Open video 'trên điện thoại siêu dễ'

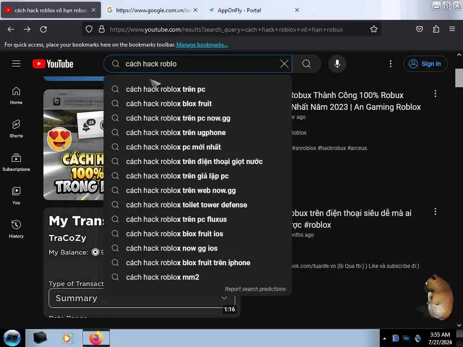point(351,219)
